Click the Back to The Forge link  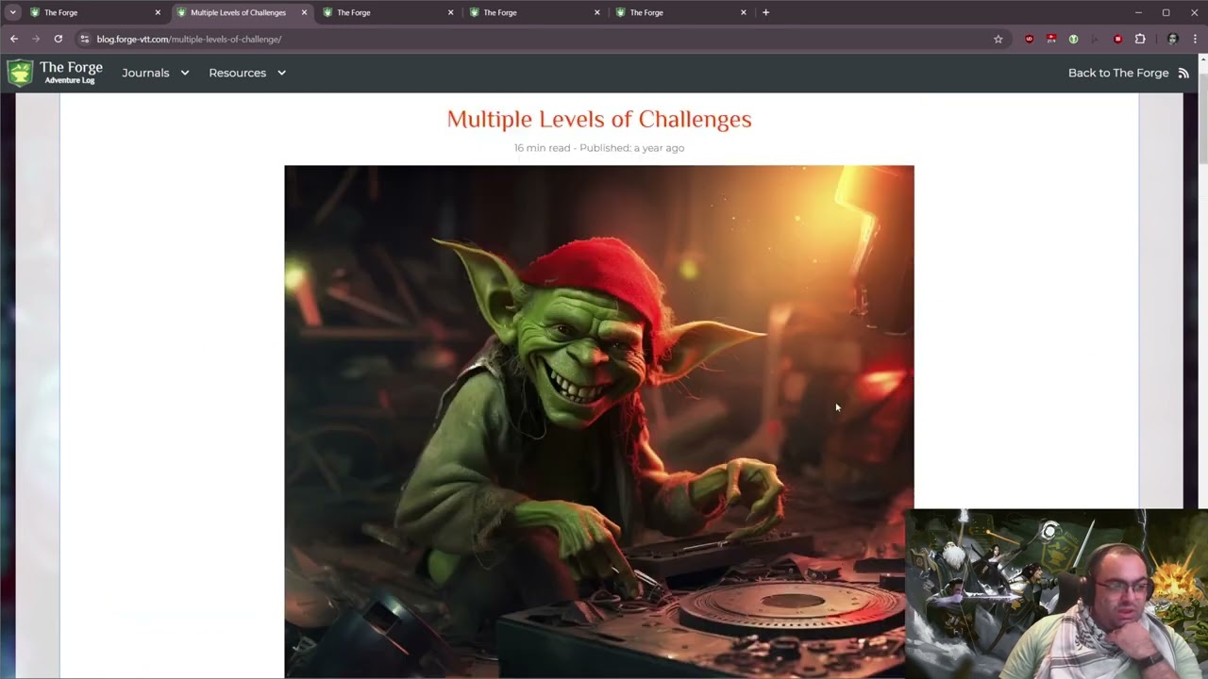point(1118,73)
